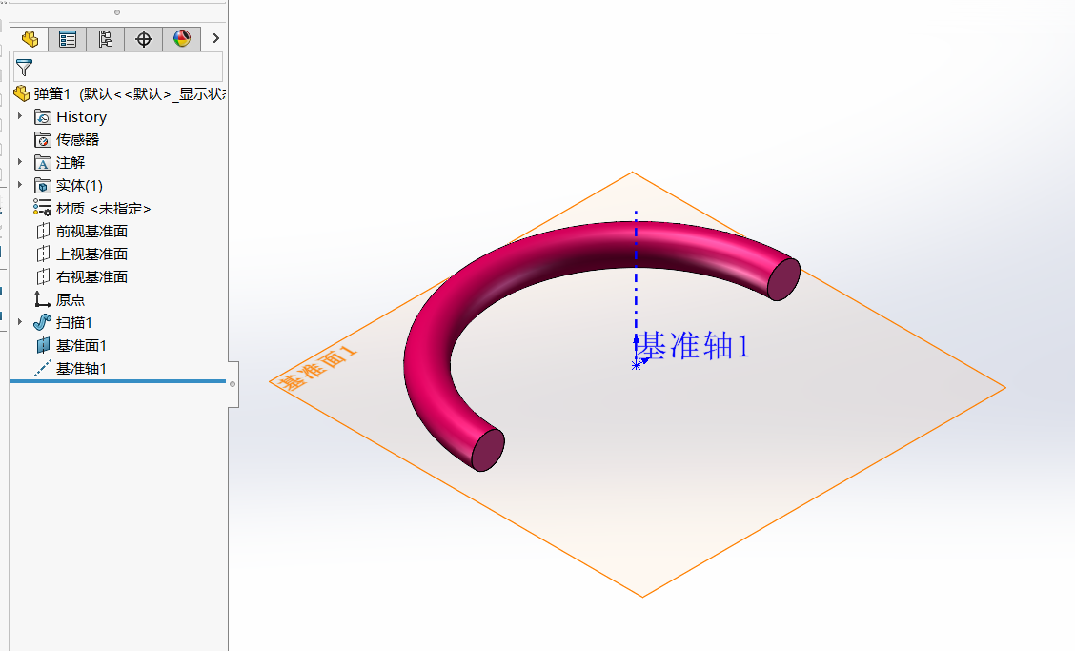Switch to the PropertyManager tab
This screenshot has width=1075, height=651.
point(68,39)
